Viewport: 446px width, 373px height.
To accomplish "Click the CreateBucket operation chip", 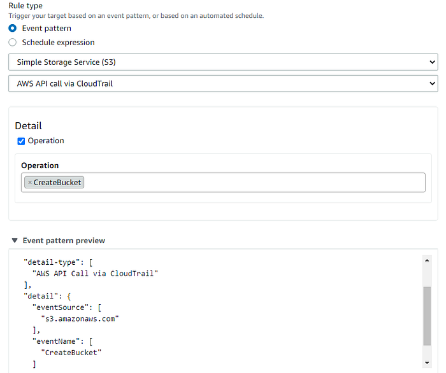I will pyautogui.click(x=57, y=183).
